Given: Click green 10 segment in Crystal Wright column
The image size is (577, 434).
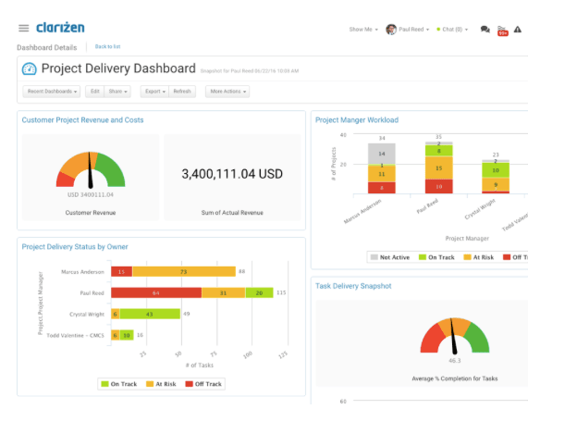Looking at the screenshot, I should [496, 170].
